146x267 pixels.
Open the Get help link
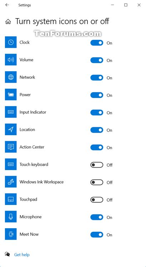22,255
